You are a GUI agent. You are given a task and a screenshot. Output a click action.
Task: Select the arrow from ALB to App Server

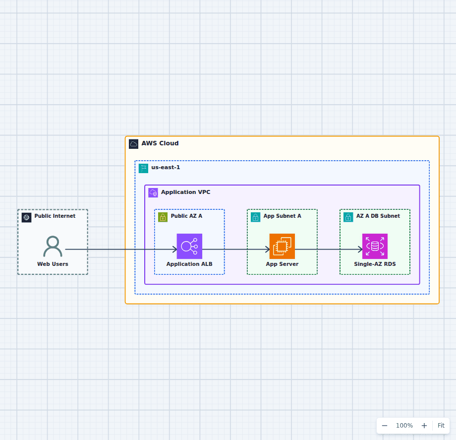[236, 250]
